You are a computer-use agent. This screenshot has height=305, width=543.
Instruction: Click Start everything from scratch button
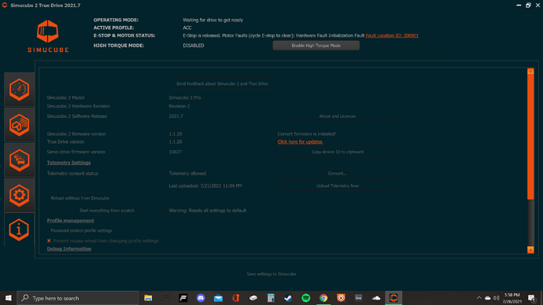pyautogui.click(x=107, y=210)
